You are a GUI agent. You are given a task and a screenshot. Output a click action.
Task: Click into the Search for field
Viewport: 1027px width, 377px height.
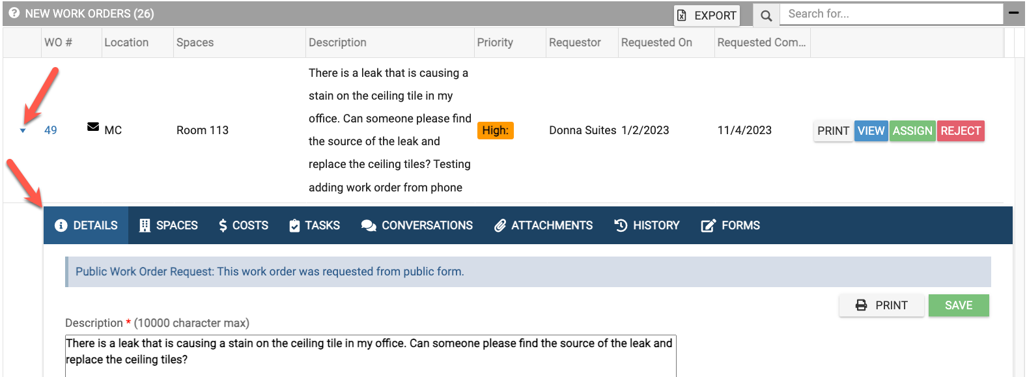[x=892, y=14]
